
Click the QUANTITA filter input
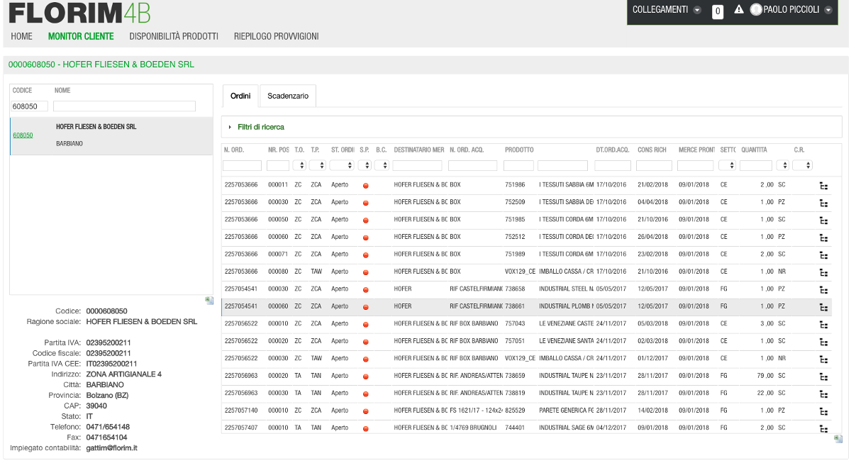click(x=756, y=165)
